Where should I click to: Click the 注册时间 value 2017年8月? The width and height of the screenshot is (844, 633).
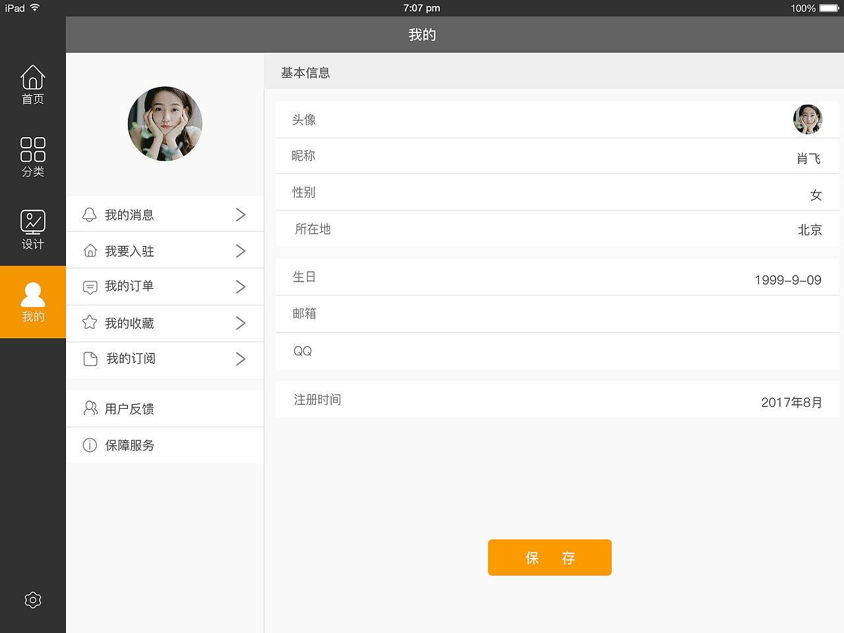tap(792, 402)
